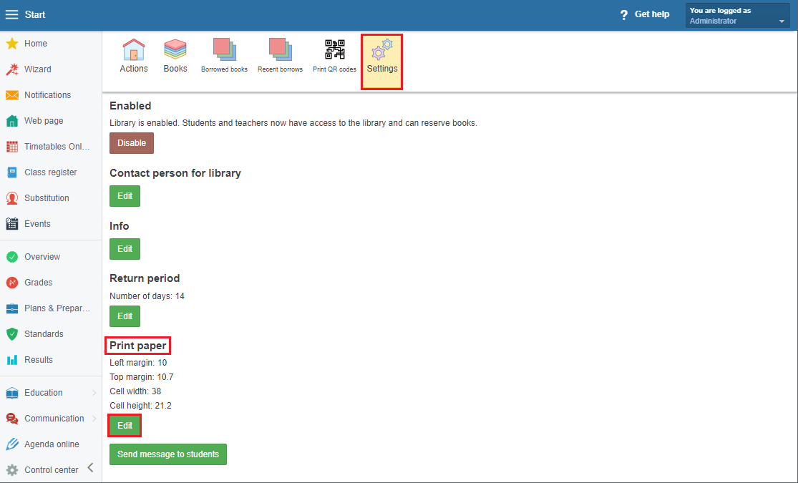Viewport: 798px width, 483px height.
Task: Edit the contact person for library
Action: pos(125,196)
